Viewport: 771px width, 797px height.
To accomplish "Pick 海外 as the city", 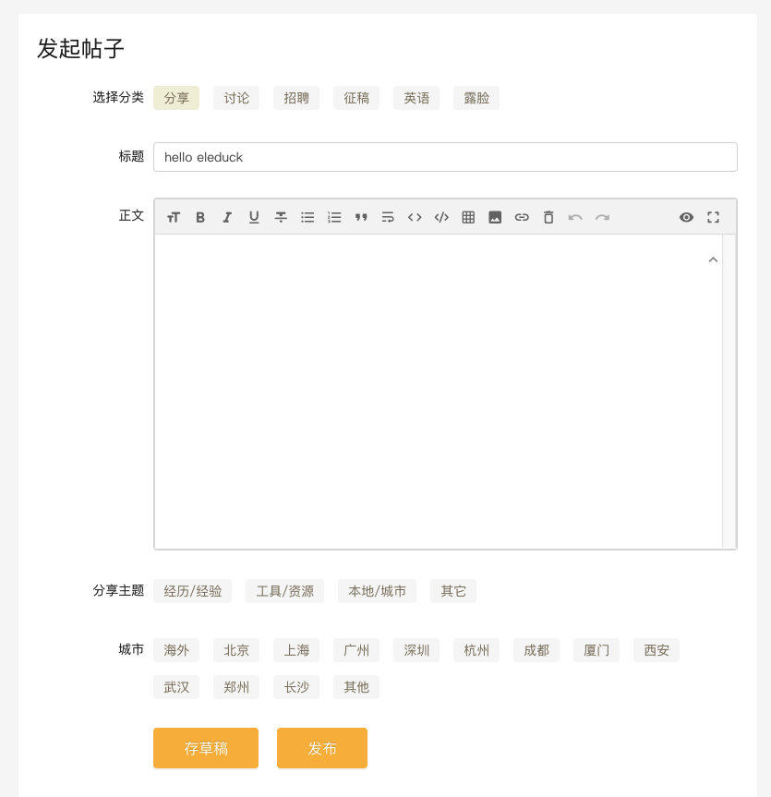I will click(x=176, y=650).
